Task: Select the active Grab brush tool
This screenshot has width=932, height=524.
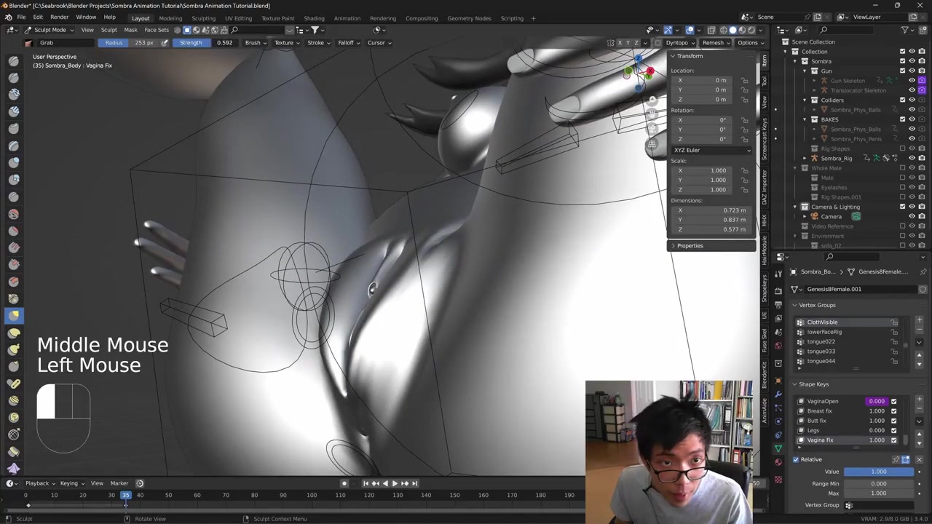Action: 14,315
